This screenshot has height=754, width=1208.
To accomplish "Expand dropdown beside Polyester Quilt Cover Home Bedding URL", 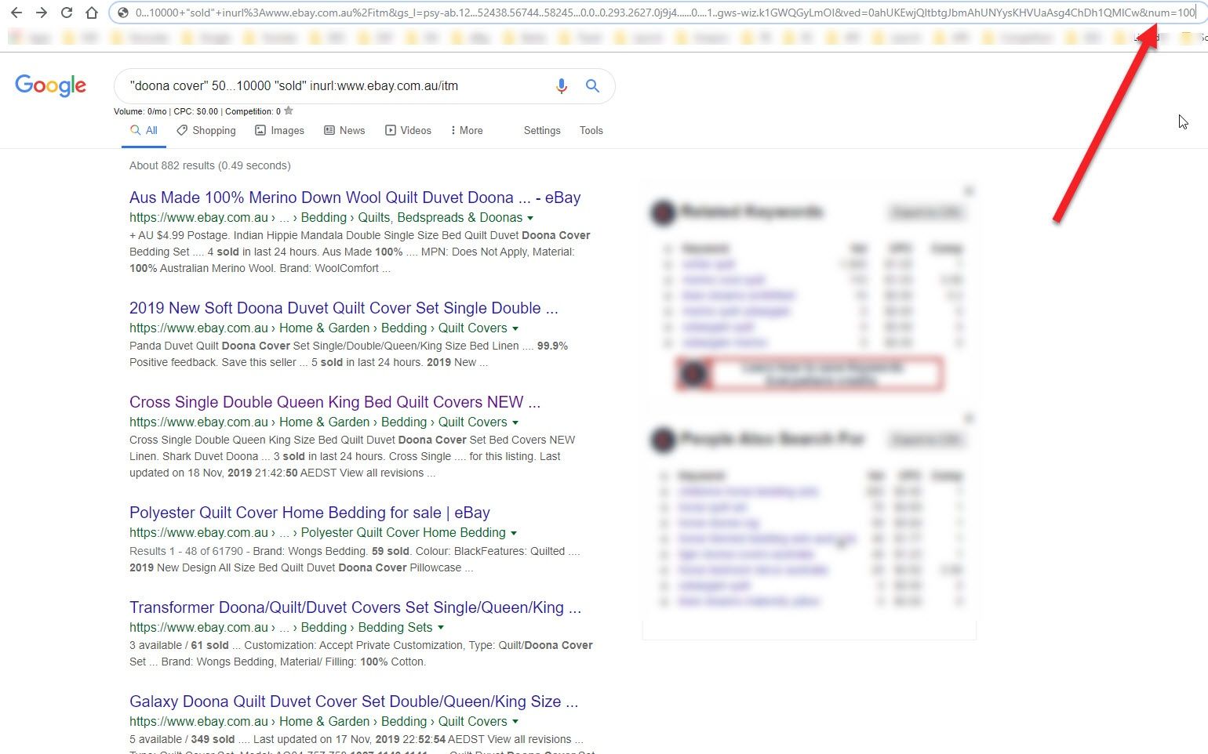I will [514, 533].
